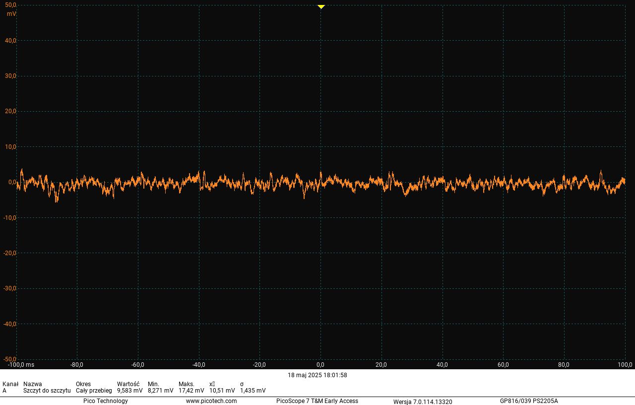Click the σ column header
The width and height of the screenshot is (635, 405).
coord(242,384)
